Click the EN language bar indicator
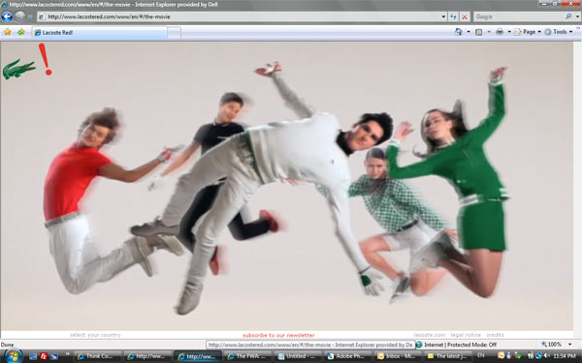This screenshot has height=363, width=582. [481, 356]
